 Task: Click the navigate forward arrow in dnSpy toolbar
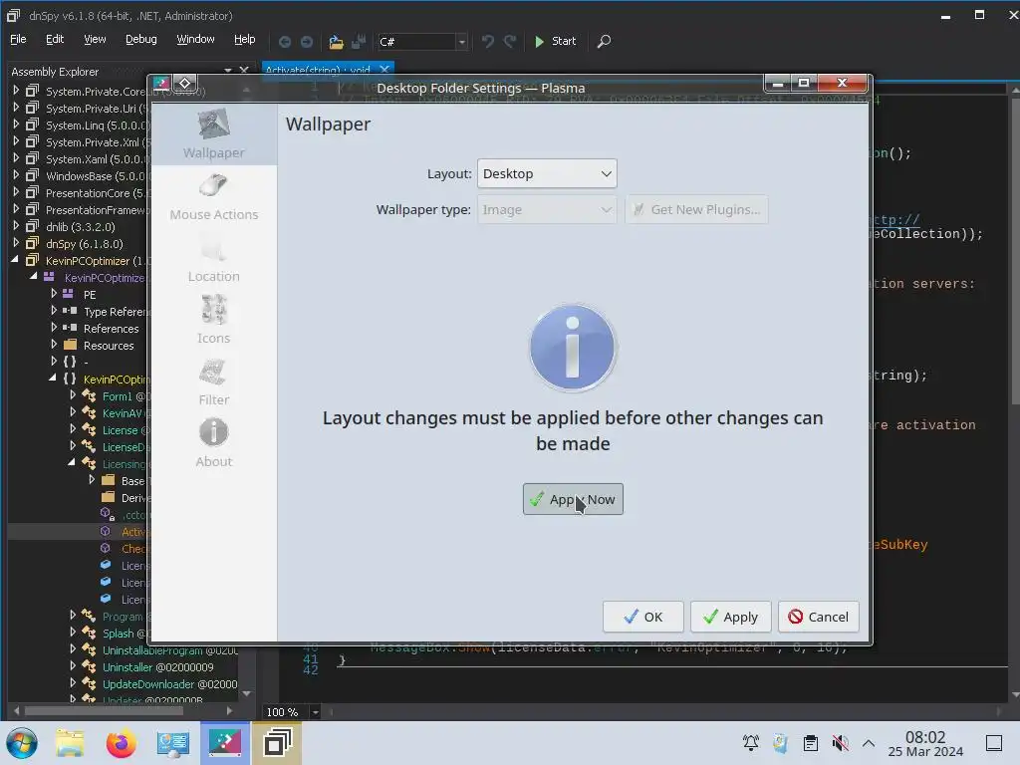point(307,42)
